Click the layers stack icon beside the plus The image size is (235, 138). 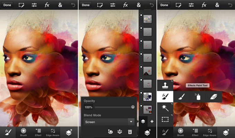pyautogui.click(x=143, y=121)
